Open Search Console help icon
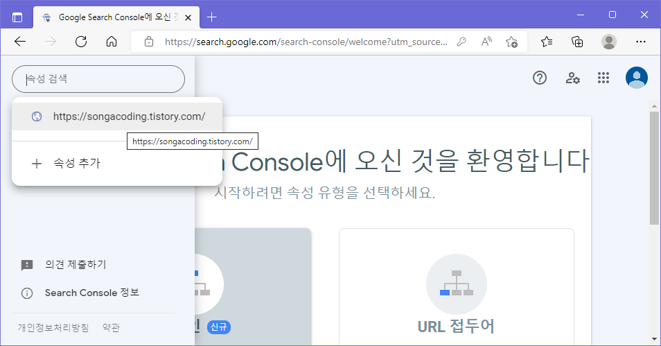 click(540, 78)
